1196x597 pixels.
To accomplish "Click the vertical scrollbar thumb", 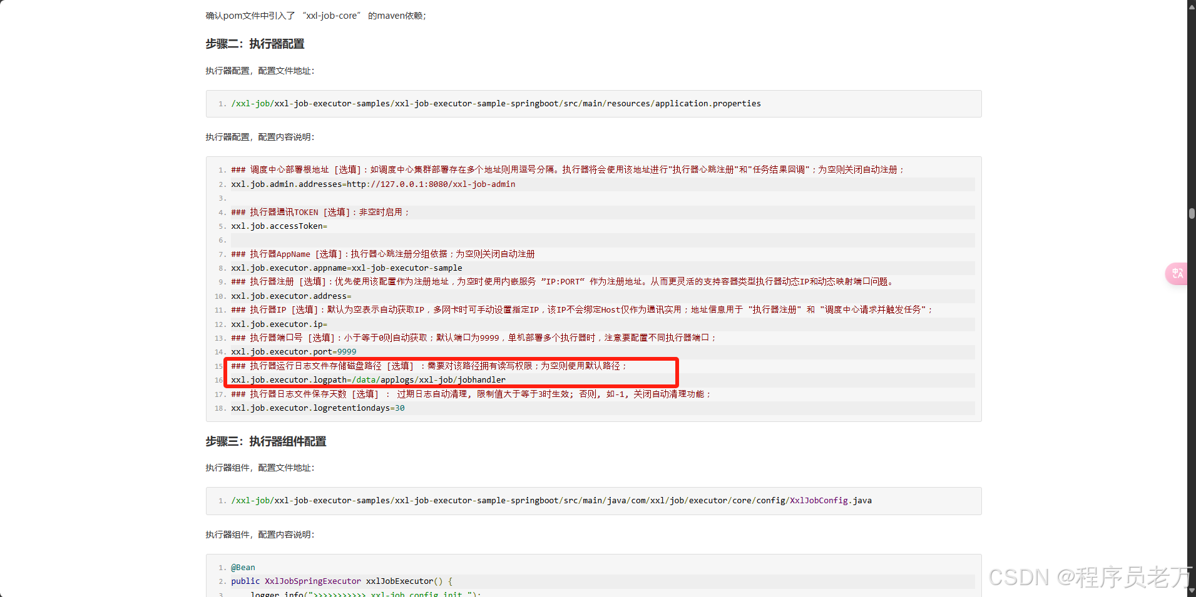I will (x=1192, y=214).
